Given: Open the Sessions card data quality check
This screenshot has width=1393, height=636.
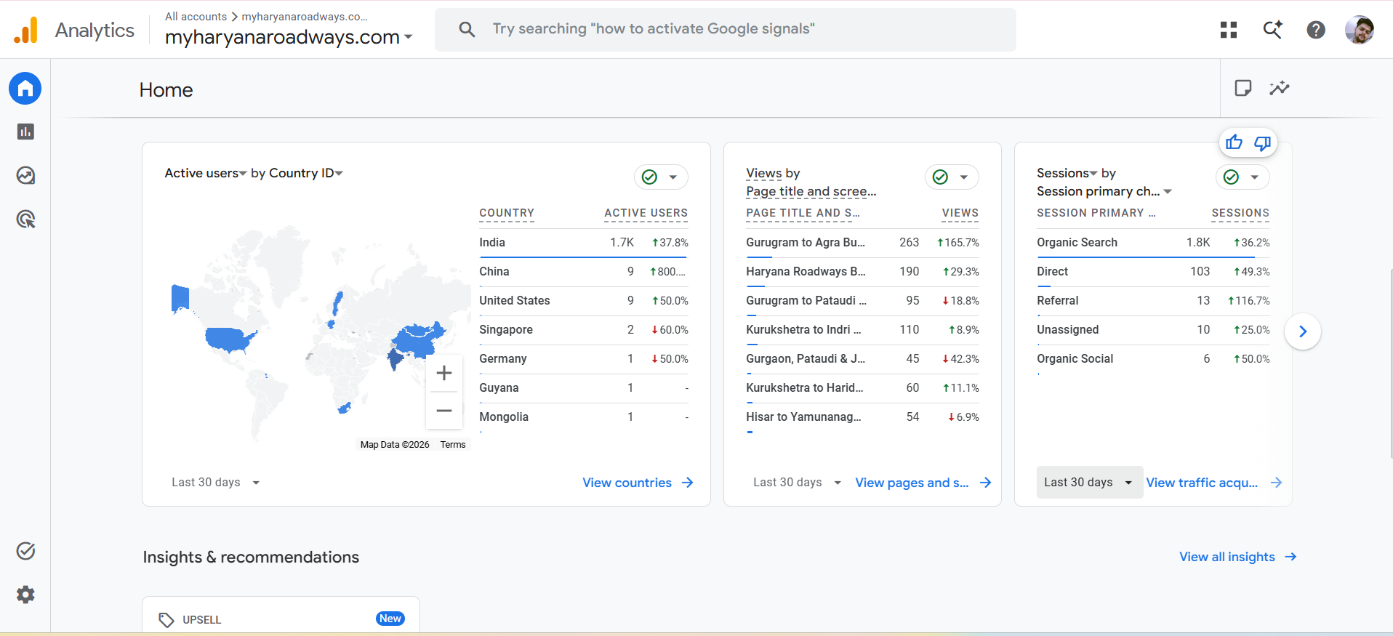Looking at the screenshot, I should [1243, 177].
